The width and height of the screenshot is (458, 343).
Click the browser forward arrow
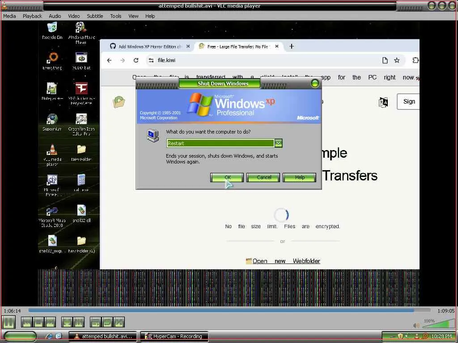point(123,60)
